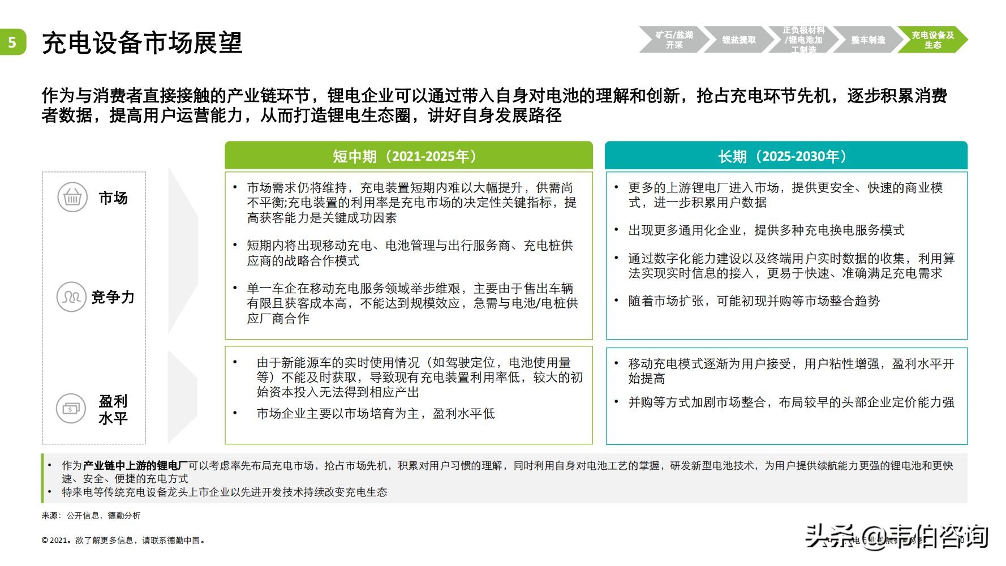Click the 竞争力 row label
Image resolution: width=1006 pixels, height=566 pixels.
tap(113, 297)
